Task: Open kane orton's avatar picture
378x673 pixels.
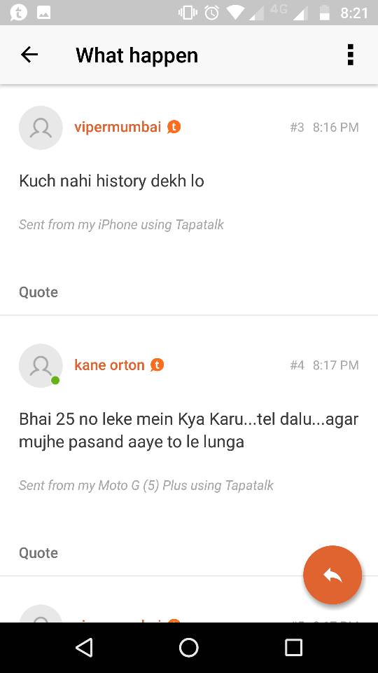Action: tap(41, 366)
